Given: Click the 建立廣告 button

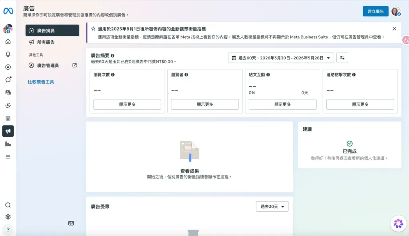Looking at the screenshot, I should tap(375, 12).
